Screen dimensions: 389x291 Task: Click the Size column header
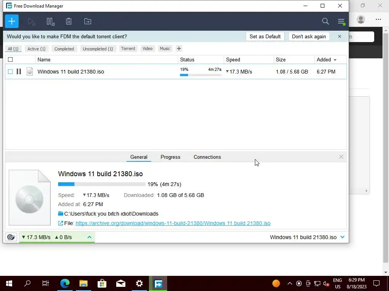[x=294, y=59]
